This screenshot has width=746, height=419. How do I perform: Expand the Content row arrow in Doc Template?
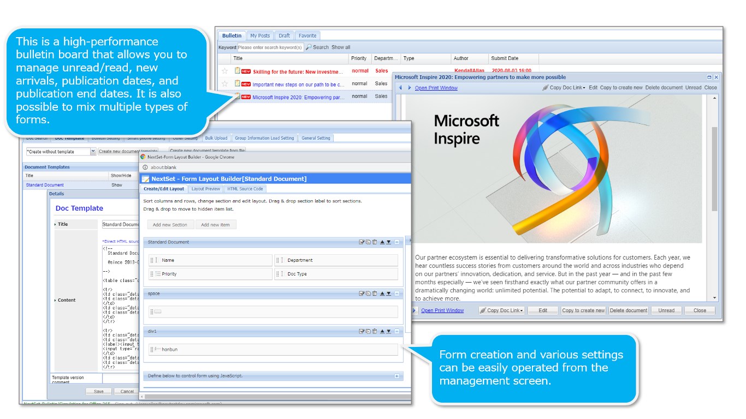pyautogui.click(x=55, y=300)
